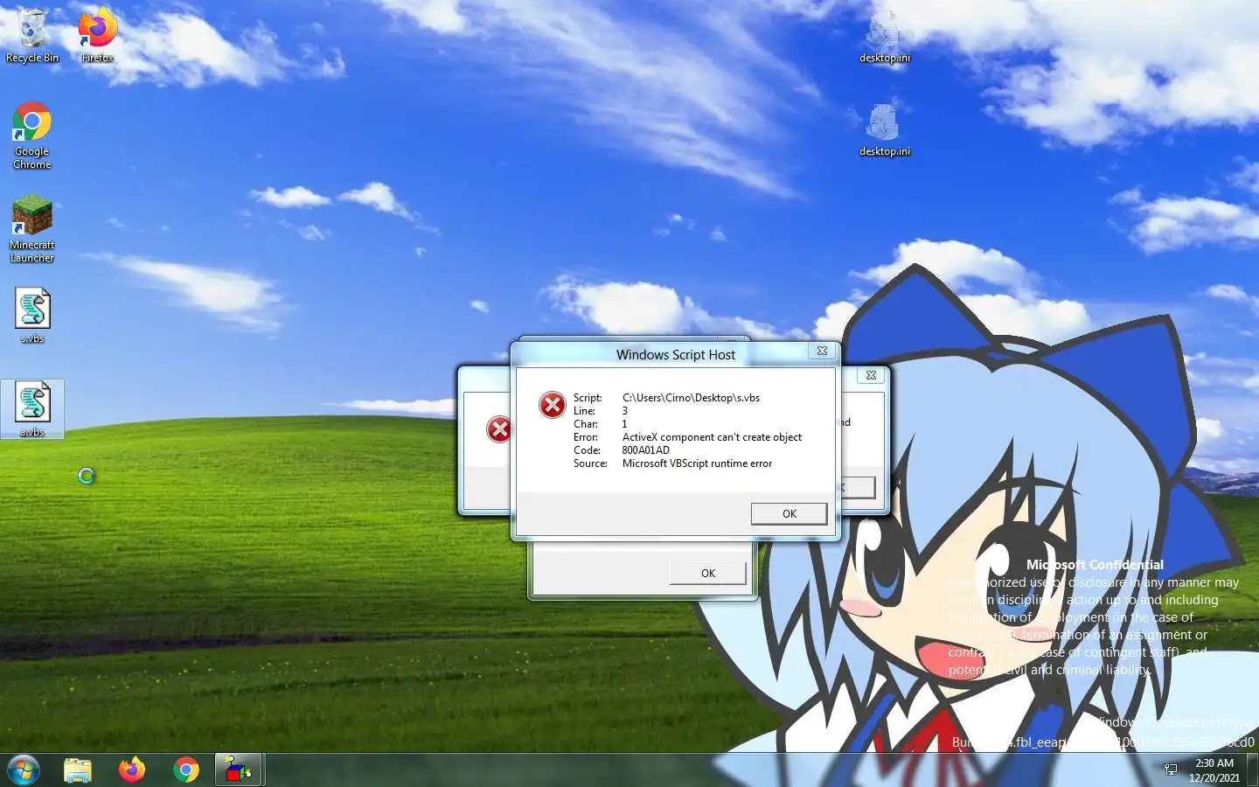Select the lower desktop.ini file icon

884,130
